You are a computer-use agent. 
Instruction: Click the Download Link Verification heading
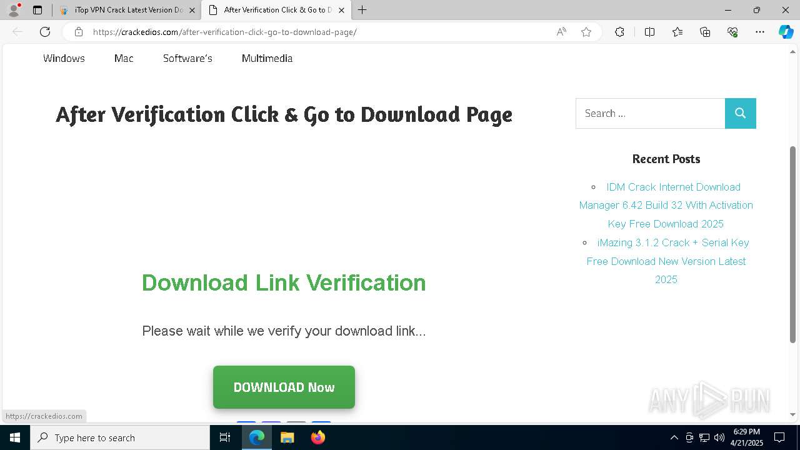[284, 282]
